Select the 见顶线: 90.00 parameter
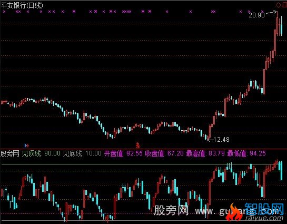Viewport: 287px width, 224px height. [x=41, y=153]
